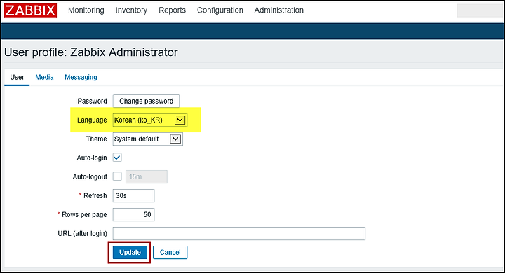This screenshot has width=505, height=273.
Task: Click the URL (after login) field
Action: pyautogui.click(x=239, y=233)
